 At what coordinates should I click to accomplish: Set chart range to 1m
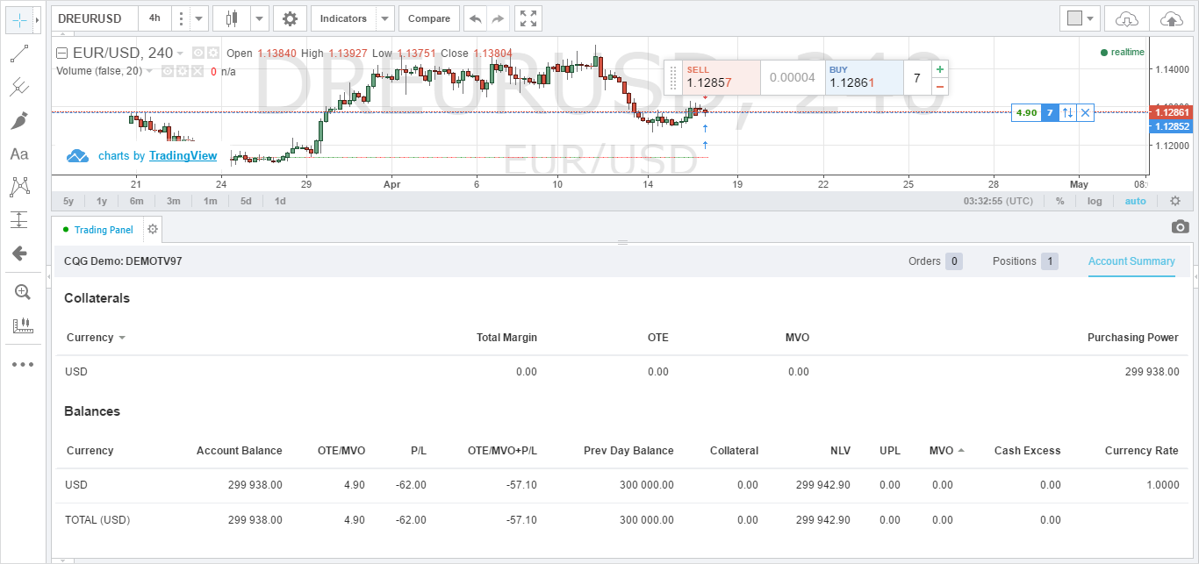211,201
